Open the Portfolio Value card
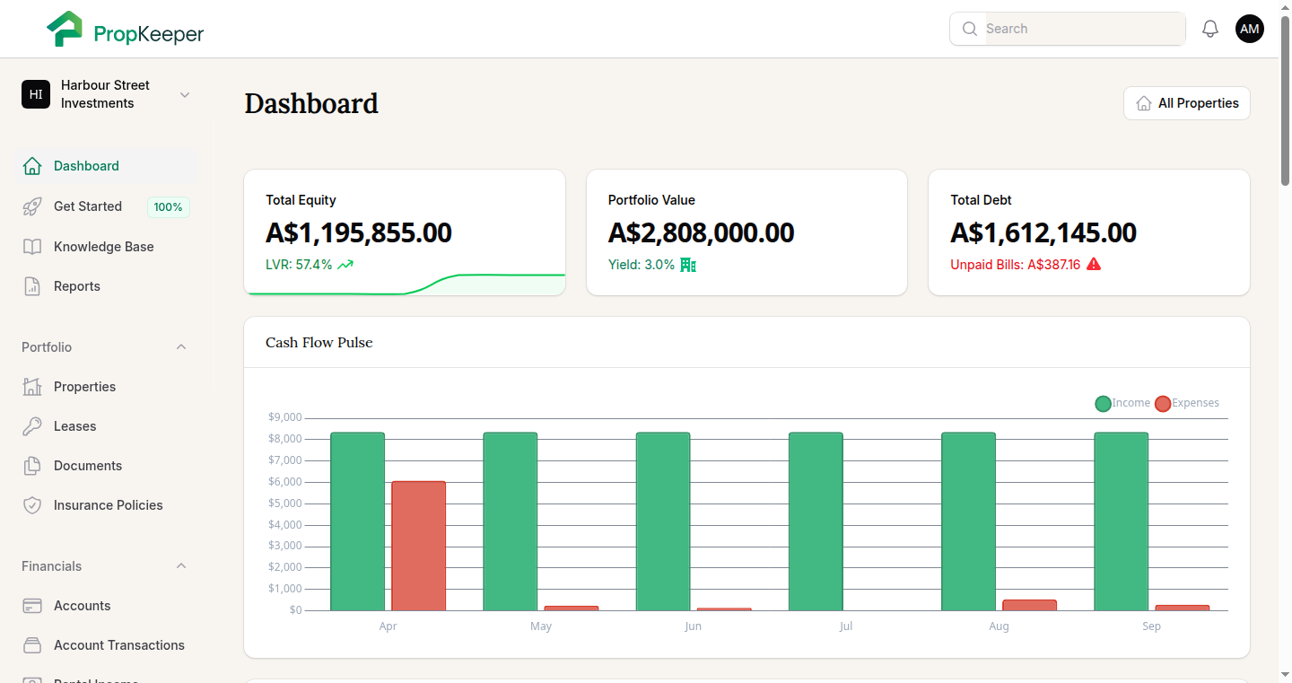 pyautogui.click(x=746, y=232)
